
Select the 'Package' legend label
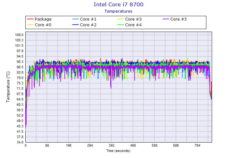[x=43, y=19]
